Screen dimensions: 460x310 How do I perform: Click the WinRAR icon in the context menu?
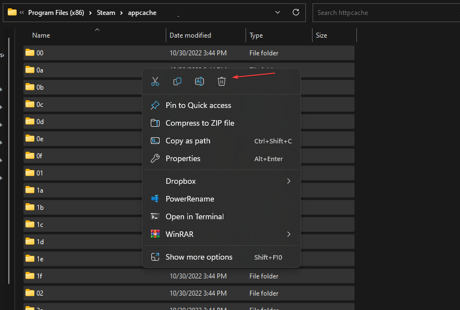155,234
